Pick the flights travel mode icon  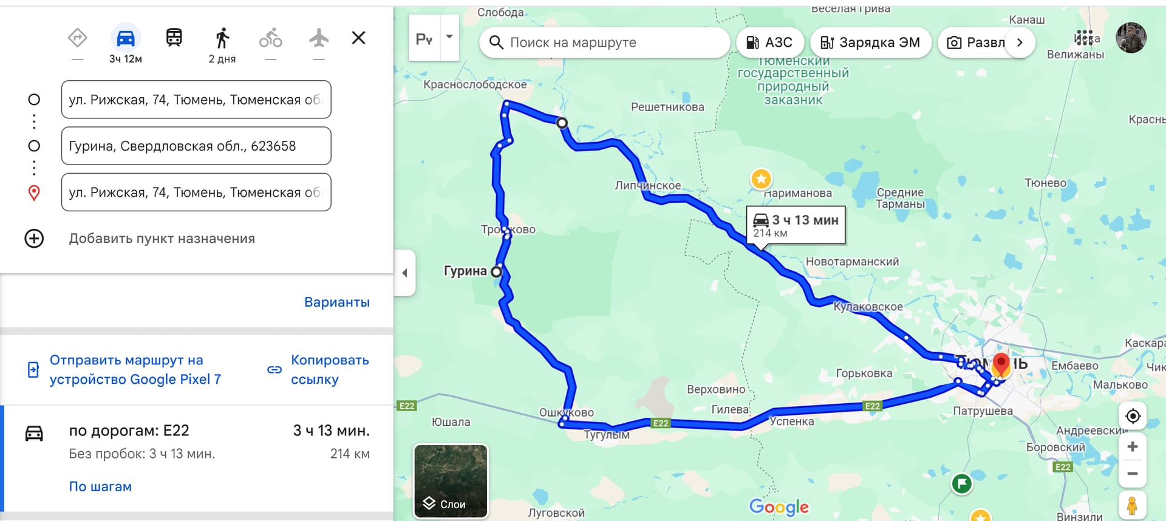319,38
